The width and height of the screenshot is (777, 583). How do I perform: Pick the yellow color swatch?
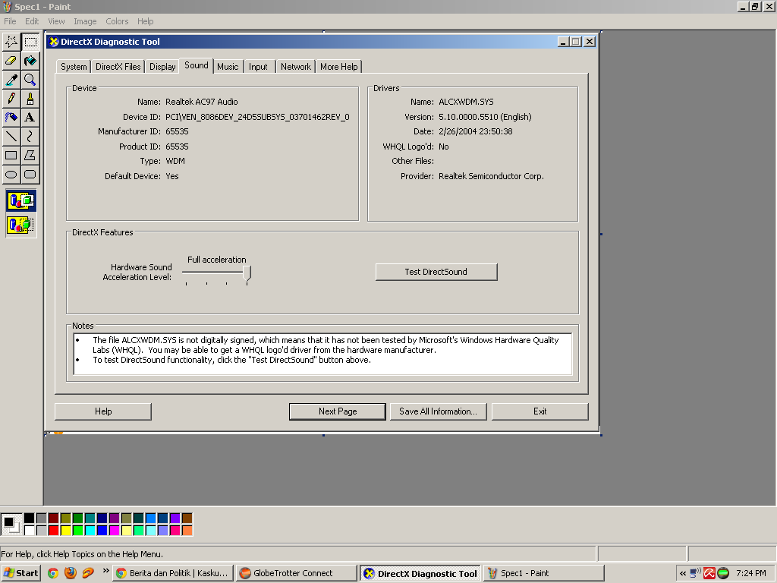[x=65, y=531]
